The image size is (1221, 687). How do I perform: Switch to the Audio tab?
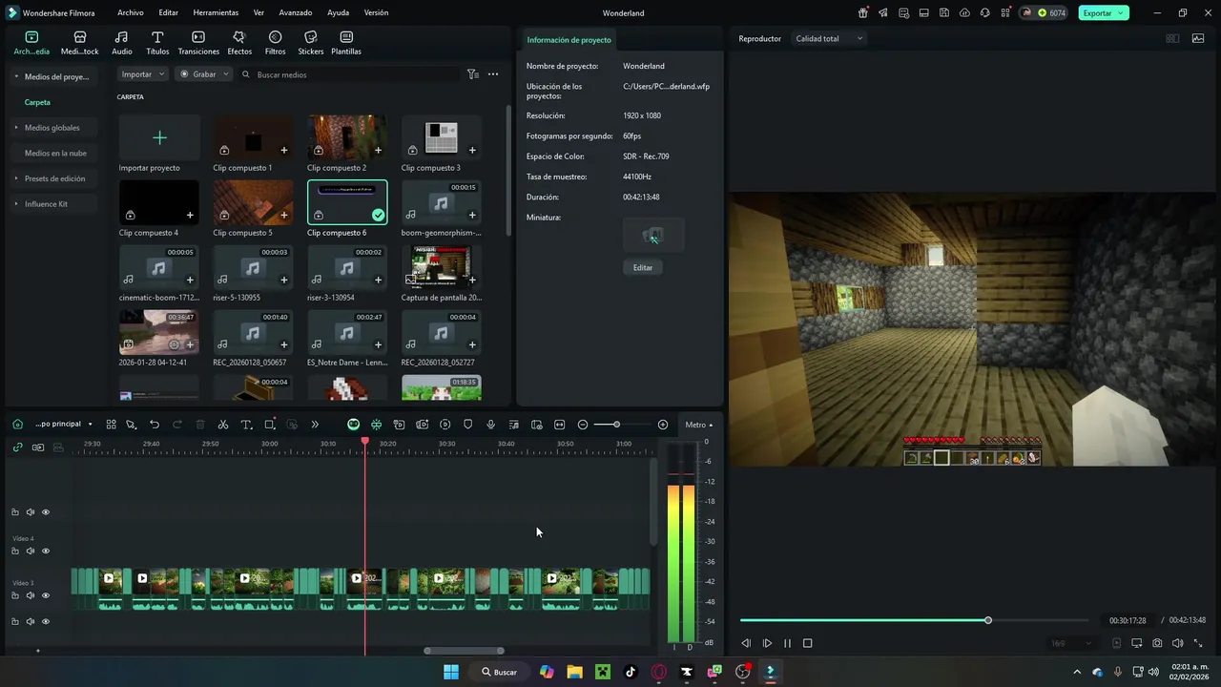[122, 43]
